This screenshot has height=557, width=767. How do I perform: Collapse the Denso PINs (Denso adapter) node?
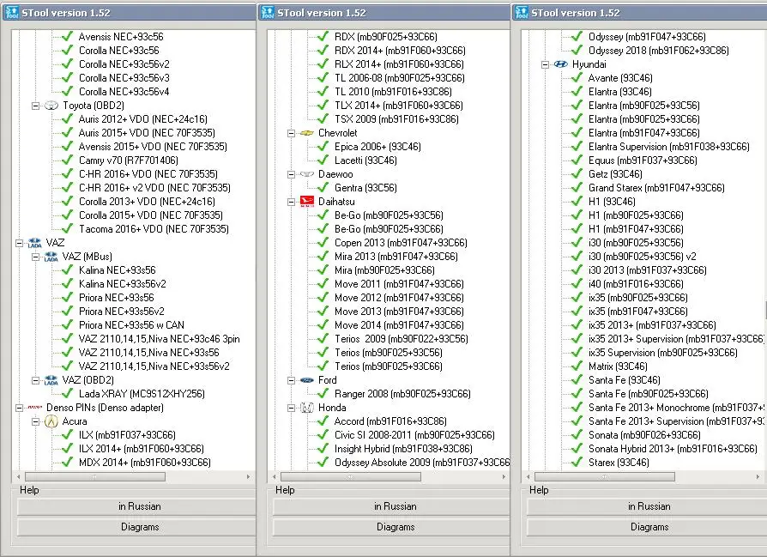(19, 408)
